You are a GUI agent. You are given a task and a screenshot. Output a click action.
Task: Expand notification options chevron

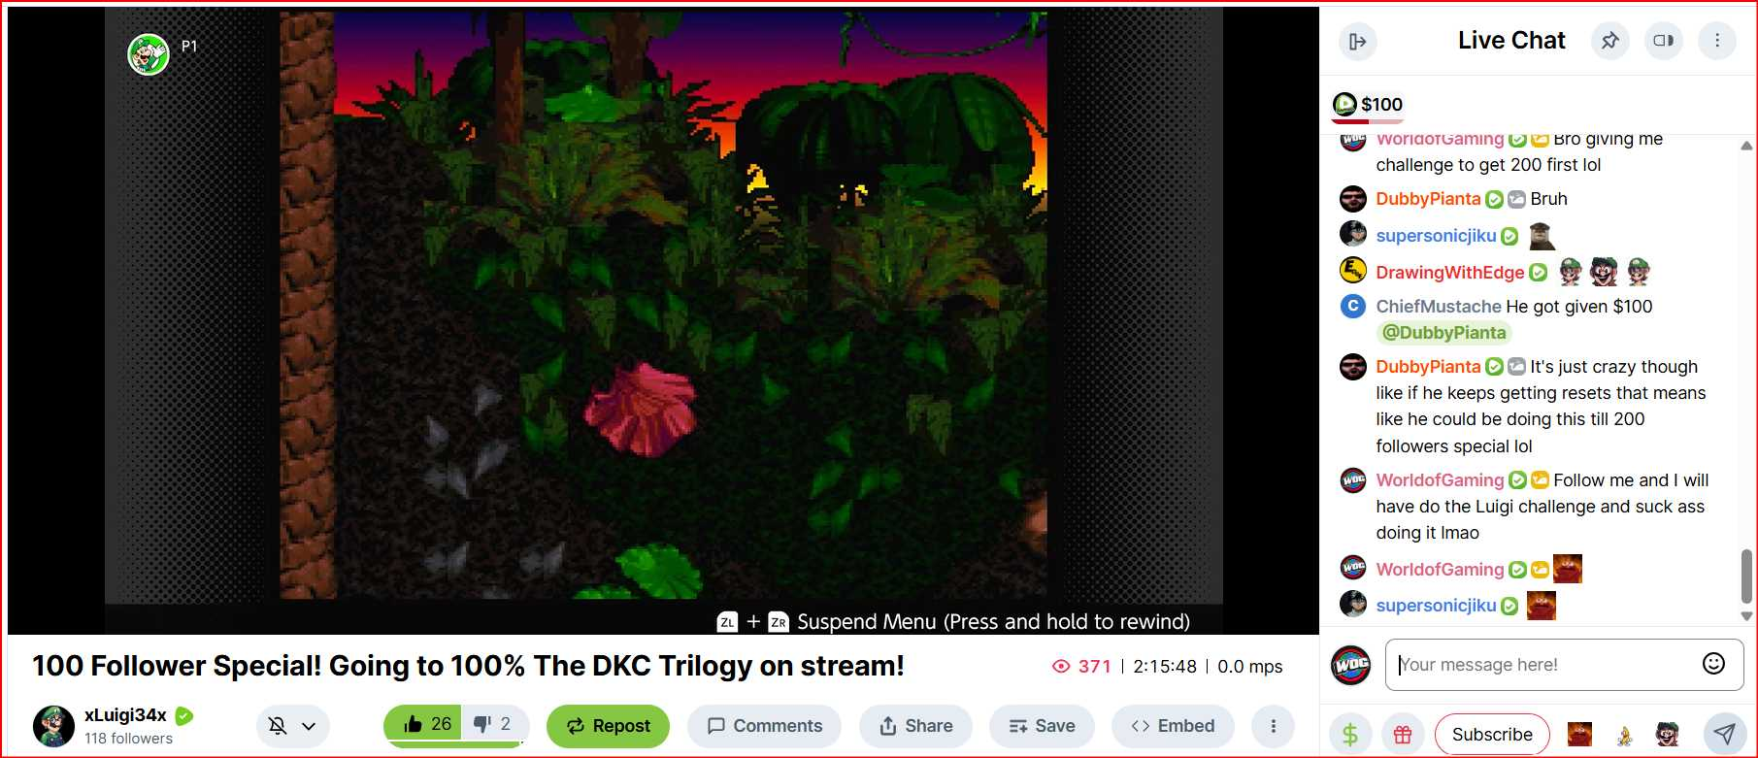coord(310,726)
